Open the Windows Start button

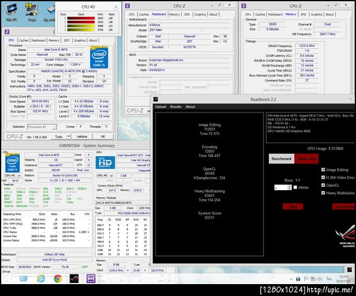[x=8, y=278]
